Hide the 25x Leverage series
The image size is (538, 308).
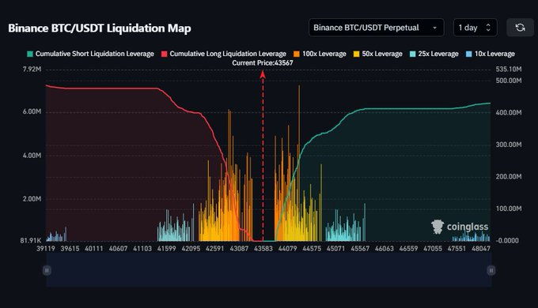(434, 54)
